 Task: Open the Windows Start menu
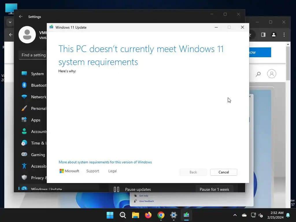(x=110, y=215)
